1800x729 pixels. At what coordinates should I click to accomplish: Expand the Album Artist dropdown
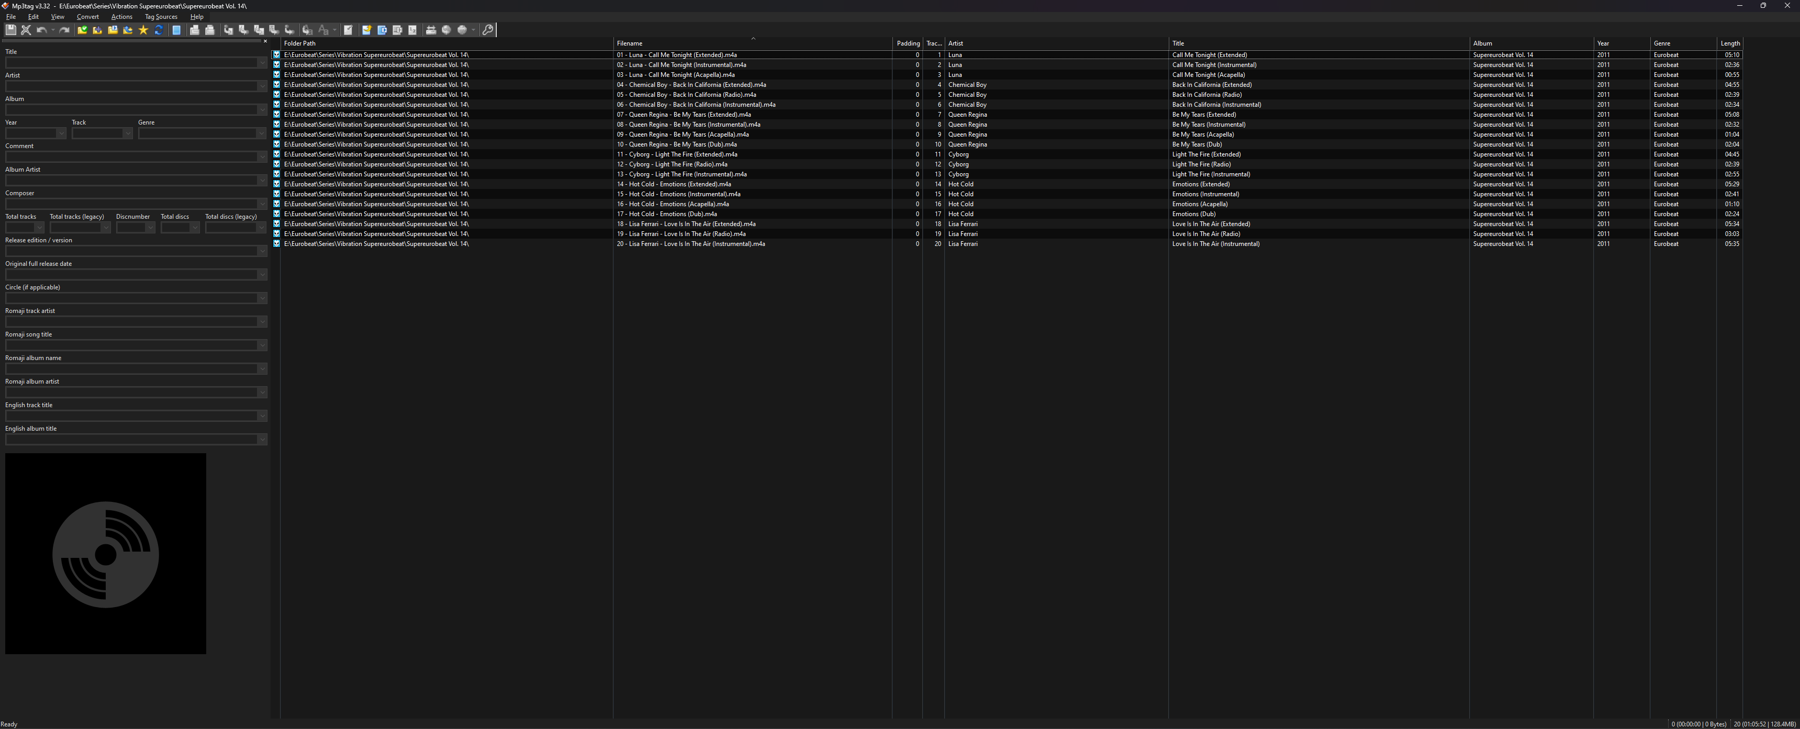click(262, 181)
